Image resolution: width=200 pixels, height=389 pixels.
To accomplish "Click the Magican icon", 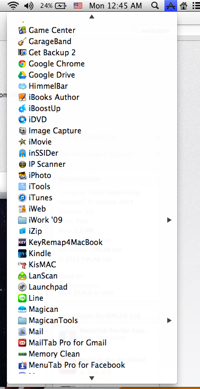I will click(22, 309).
